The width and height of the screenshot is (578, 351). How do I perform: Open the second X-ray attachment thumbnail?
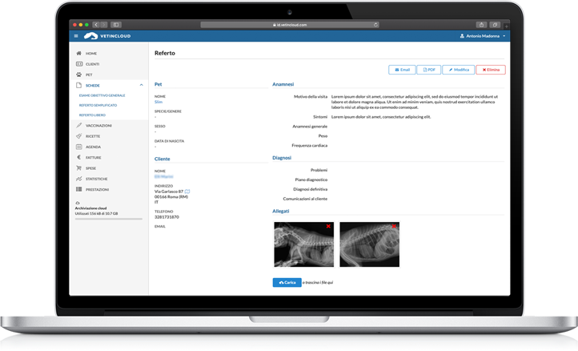tap(369, 244)
